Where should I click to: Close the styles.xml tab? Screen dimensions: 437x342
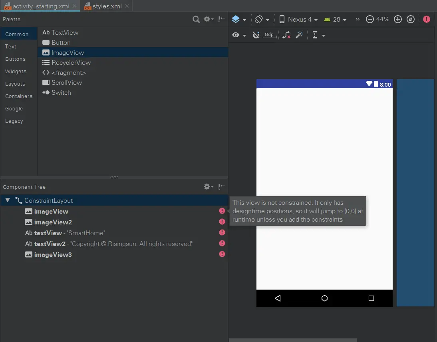[x=127, y=6]
